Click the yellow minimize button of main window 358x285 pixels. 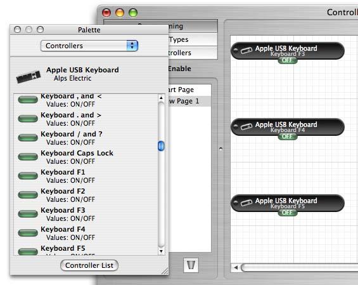(120, 13)
